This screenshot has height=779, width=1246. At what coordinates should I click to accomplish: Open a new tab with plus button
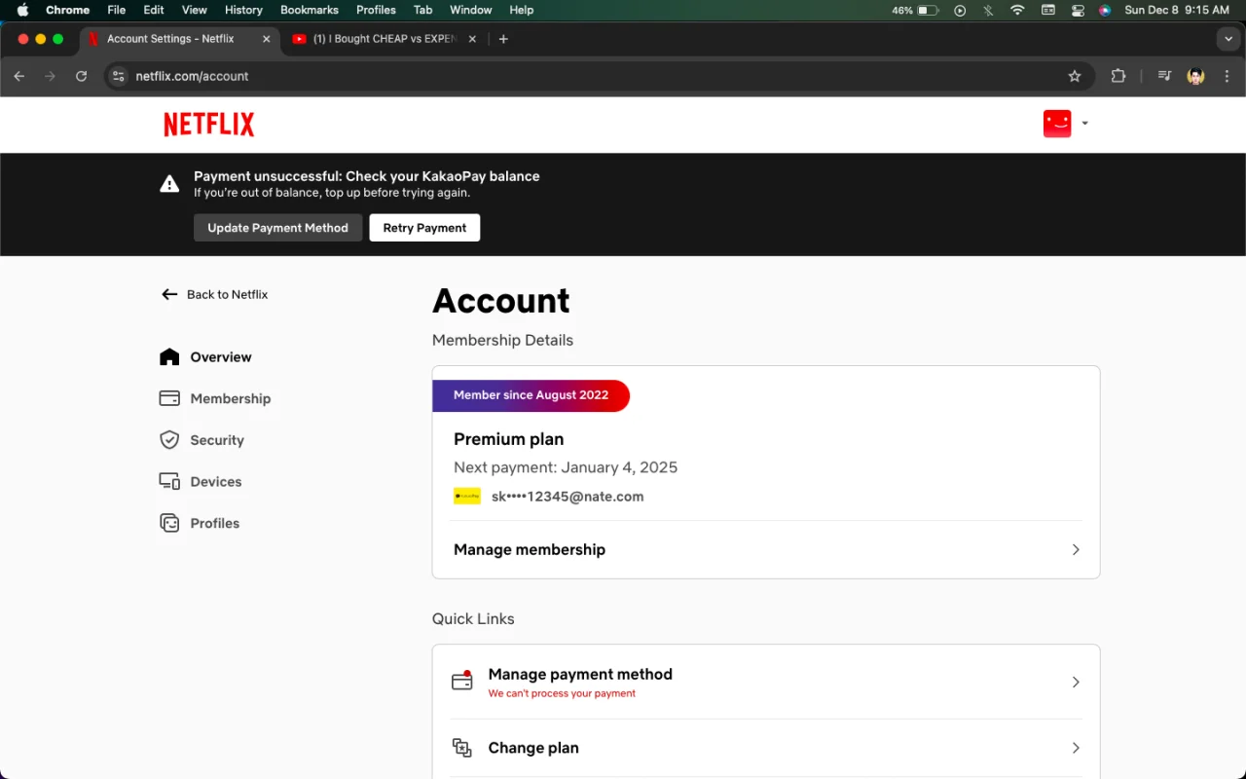[x=503, y=39]
